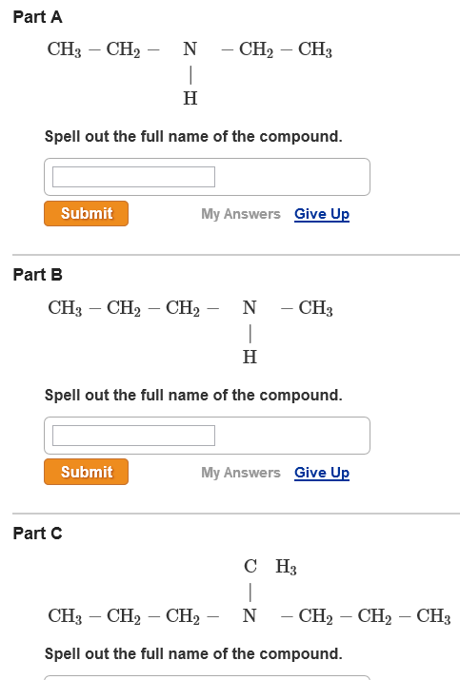Click the H atom below Part A nitrogen

[x=190, y=99]
